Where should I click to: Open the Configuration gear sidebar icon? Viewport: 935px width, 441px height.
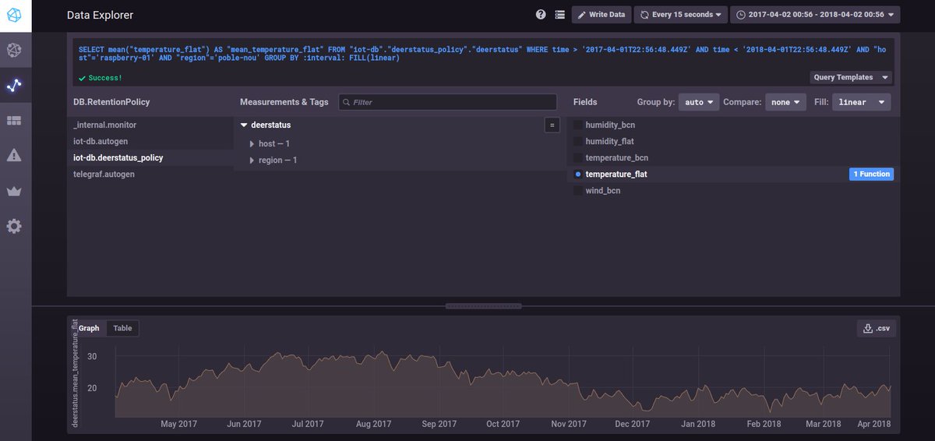(x=14, y=227)
